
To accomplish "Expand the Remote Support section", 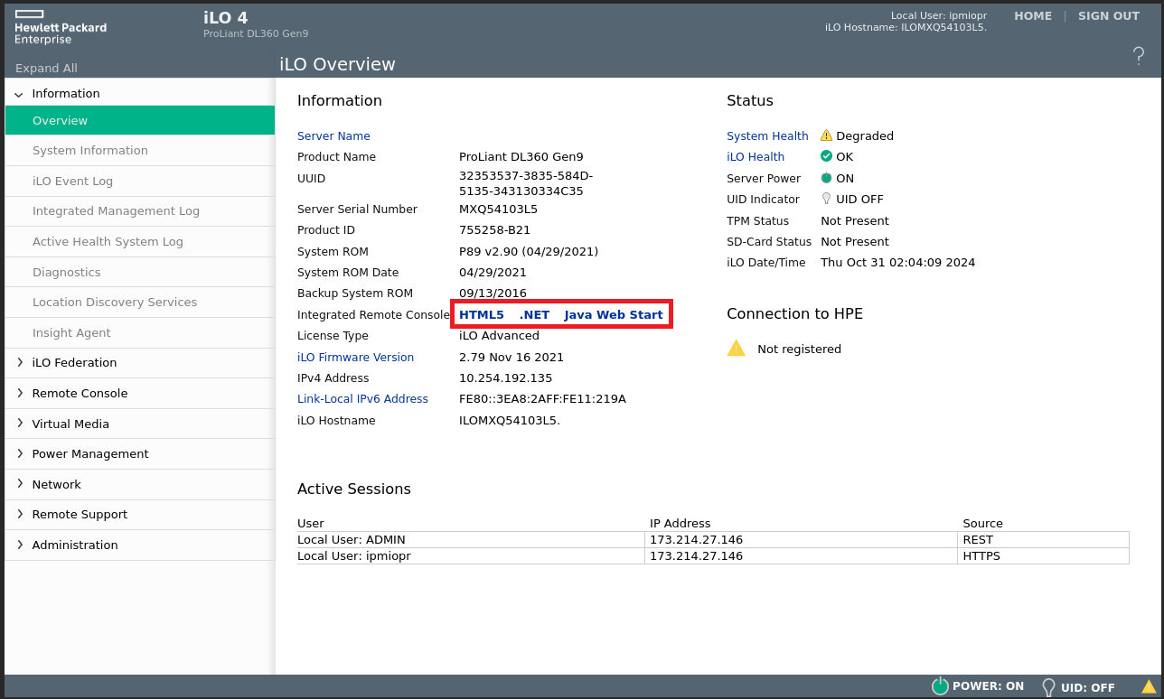I will click(x=19, y=514).
